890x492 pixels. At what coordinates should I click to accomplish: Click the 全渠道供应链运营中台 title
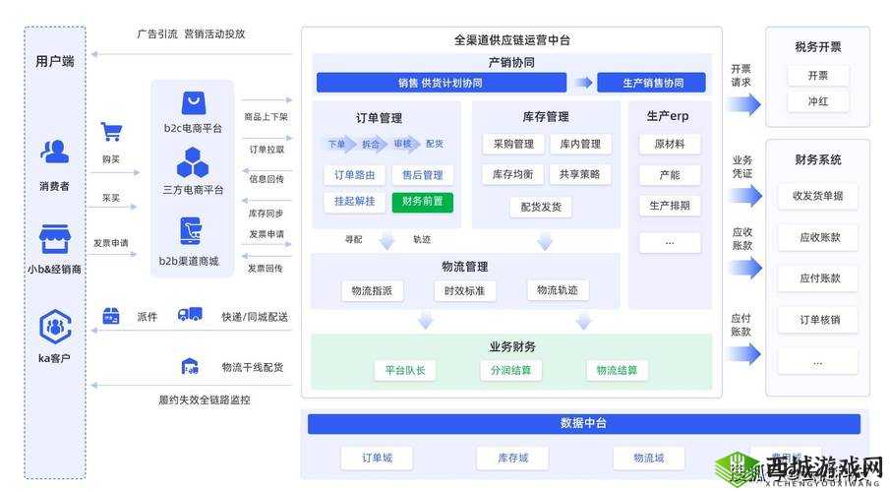(512, 40)
